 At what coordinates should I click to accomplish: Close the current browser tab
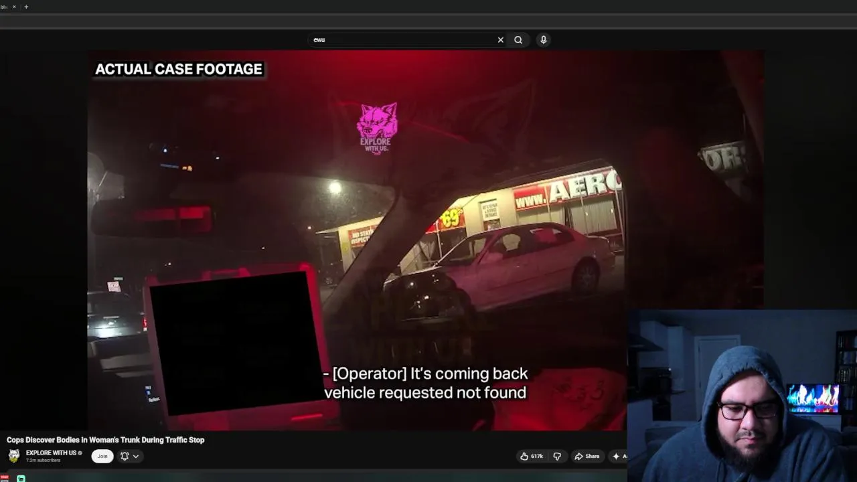click(14, 7)
